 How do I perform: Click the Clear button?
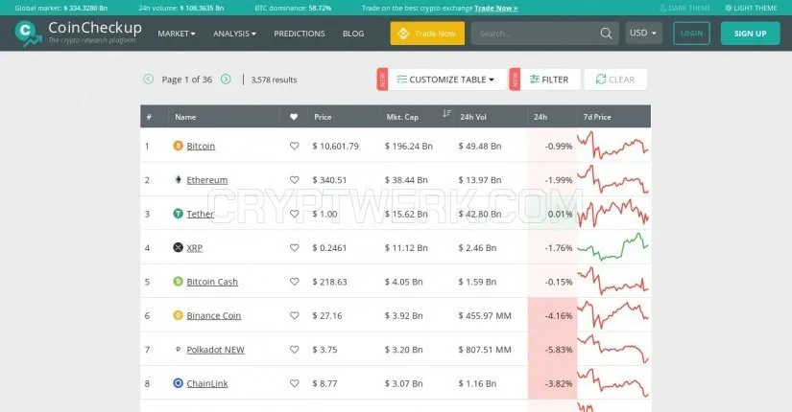coord(615,80)
